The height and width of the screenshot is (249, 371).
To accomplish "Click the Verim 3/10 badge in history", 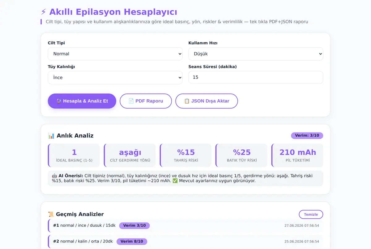I will click(134, 226).
